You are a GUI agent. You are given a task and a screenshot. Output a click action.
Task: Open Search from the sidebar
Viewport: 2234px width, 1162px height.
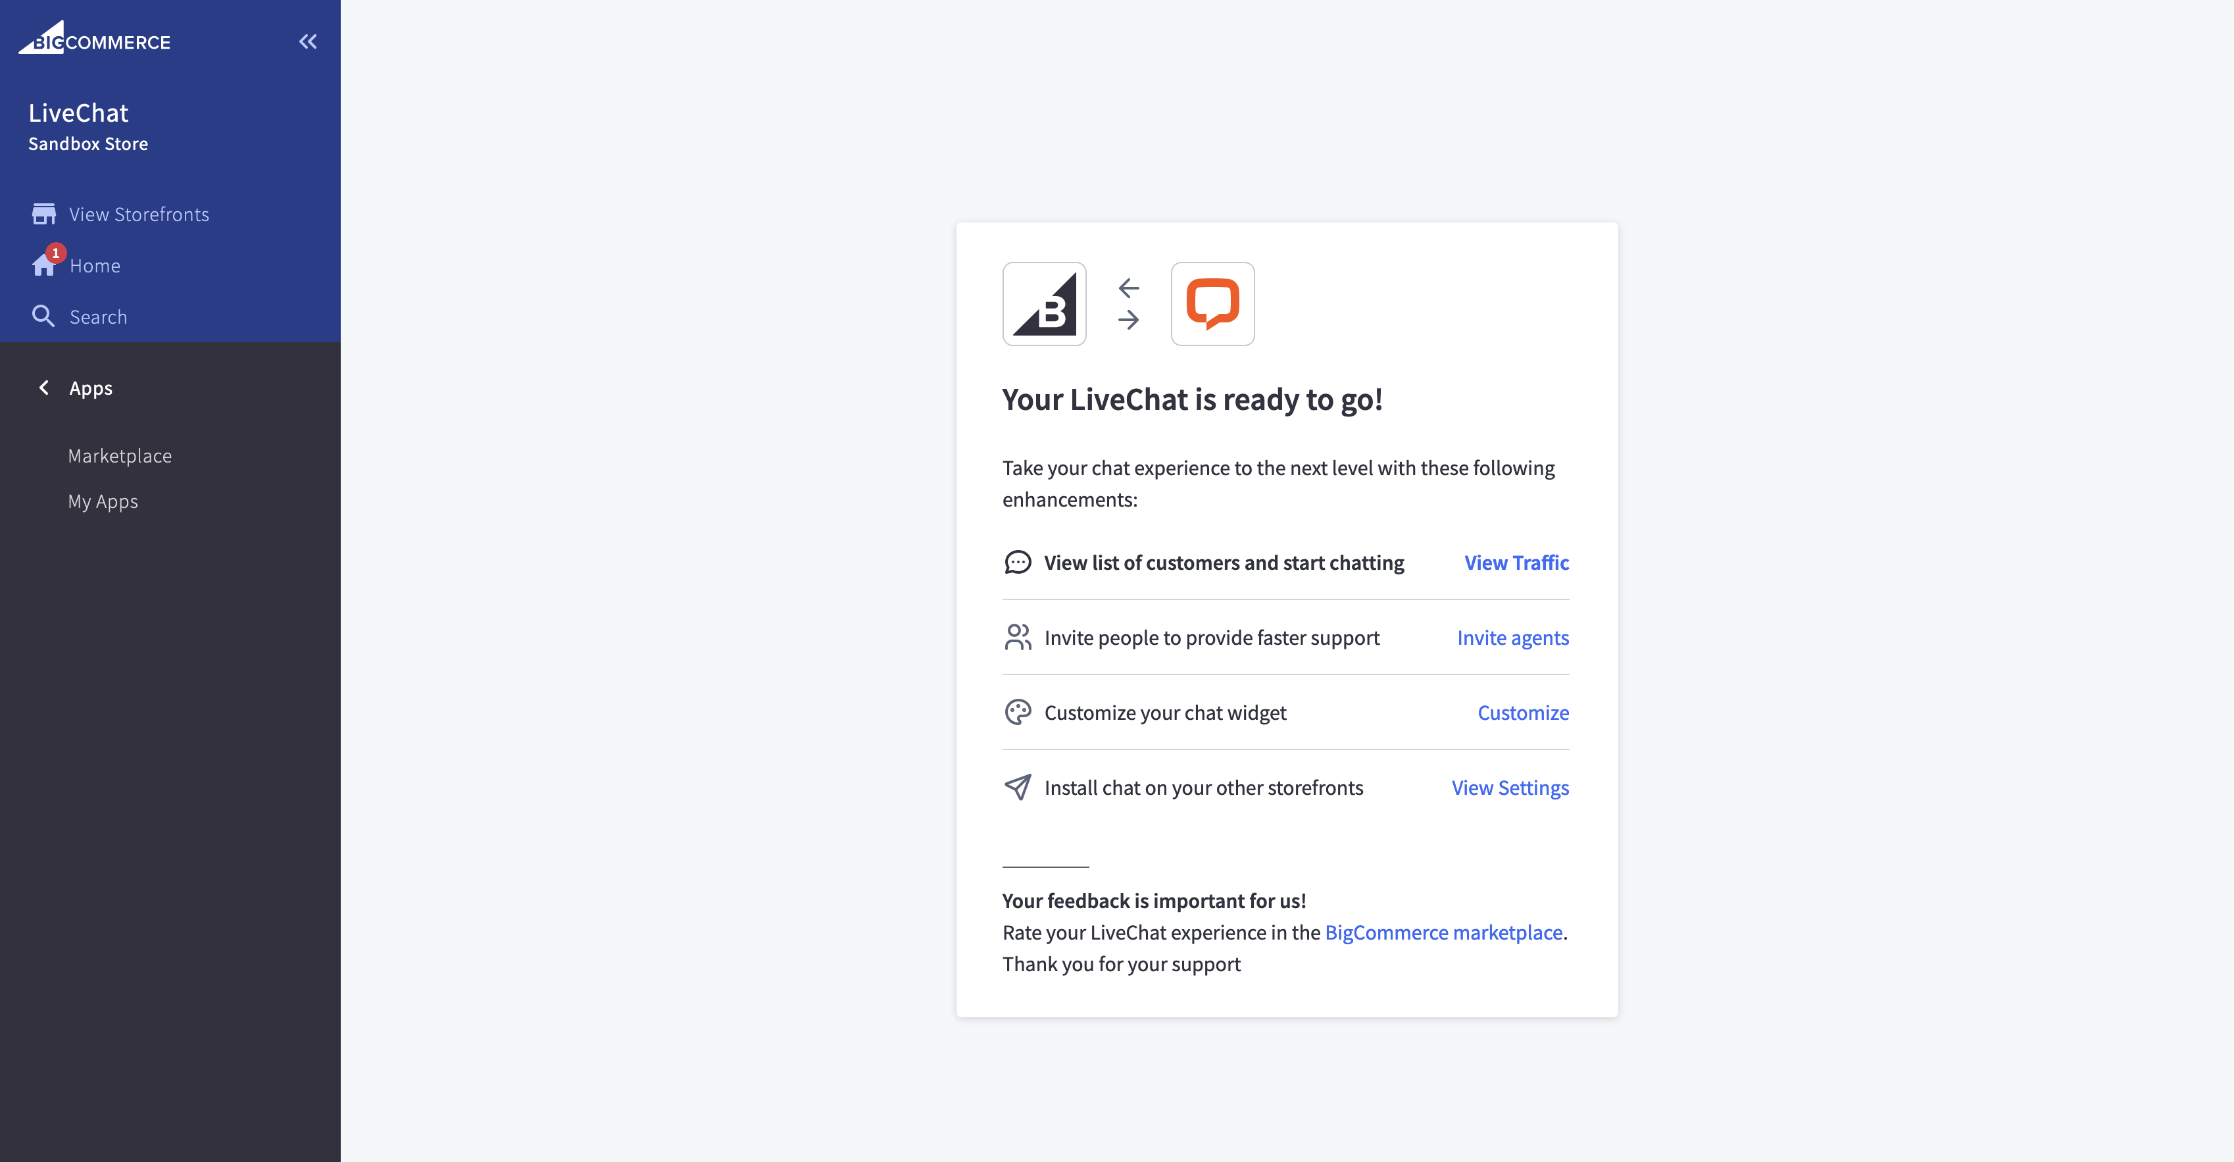coord(97,316)
